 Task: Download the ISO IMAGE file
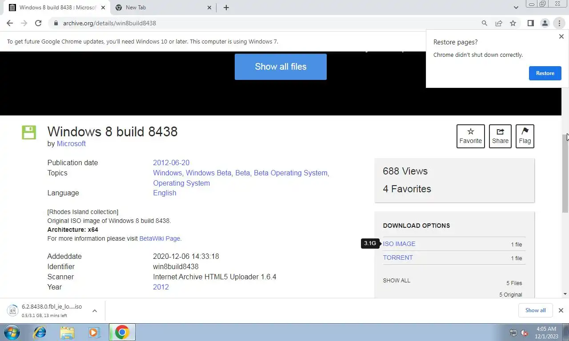pyautogui.click(x=399, y=244)
